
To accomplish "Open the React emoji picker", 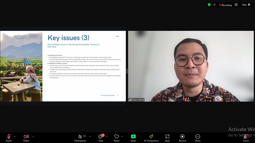I will (x=117, y=138).
